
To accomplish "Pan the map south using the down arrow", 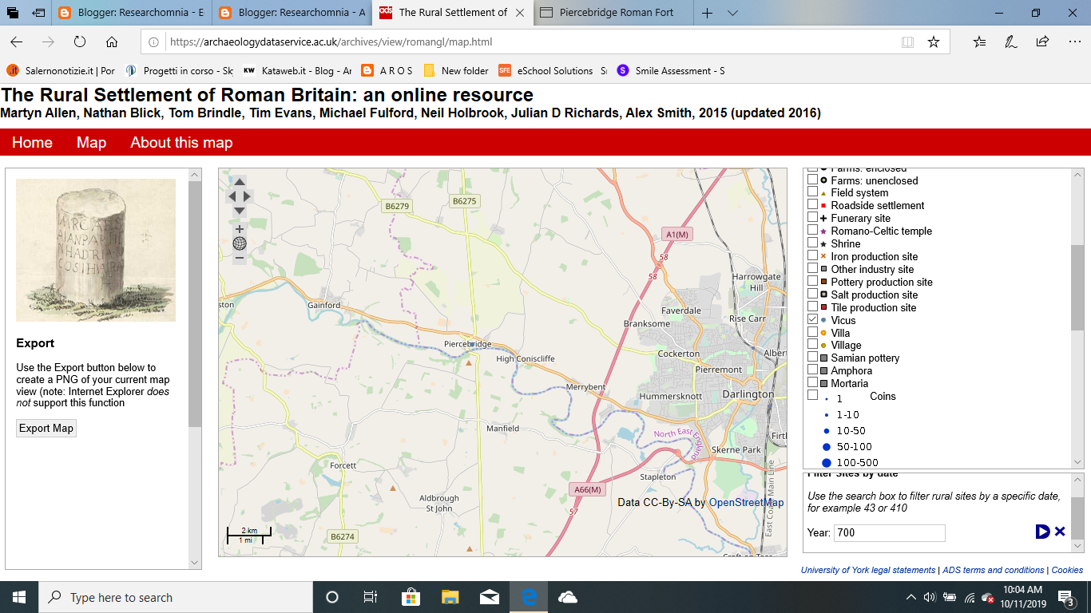I will point(239,209).
